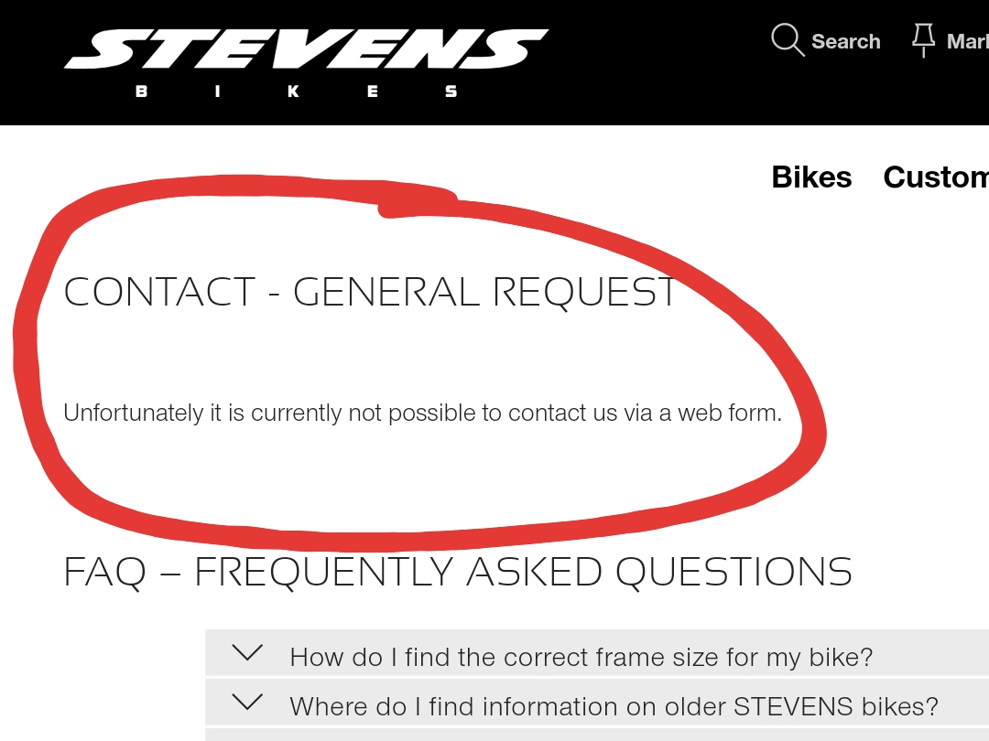Click the red hand-drawn circle outline
Viewport: 989px width, 741px height.
click(26, 366)
